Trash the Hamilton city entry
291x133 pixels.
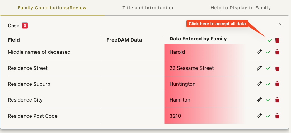[277, 100]
